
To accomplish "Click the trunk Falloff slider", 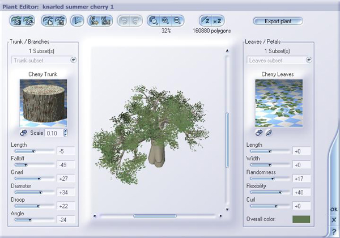I will click(34, 165).
